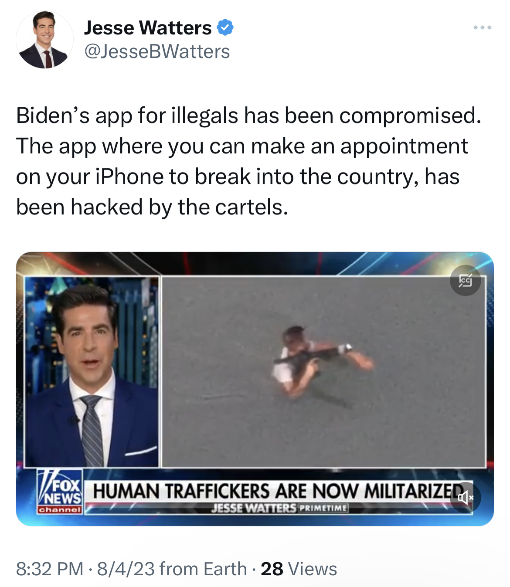Click the 8/4/23 post date
The image size is (510, 587).
click(x=126, y=569)
